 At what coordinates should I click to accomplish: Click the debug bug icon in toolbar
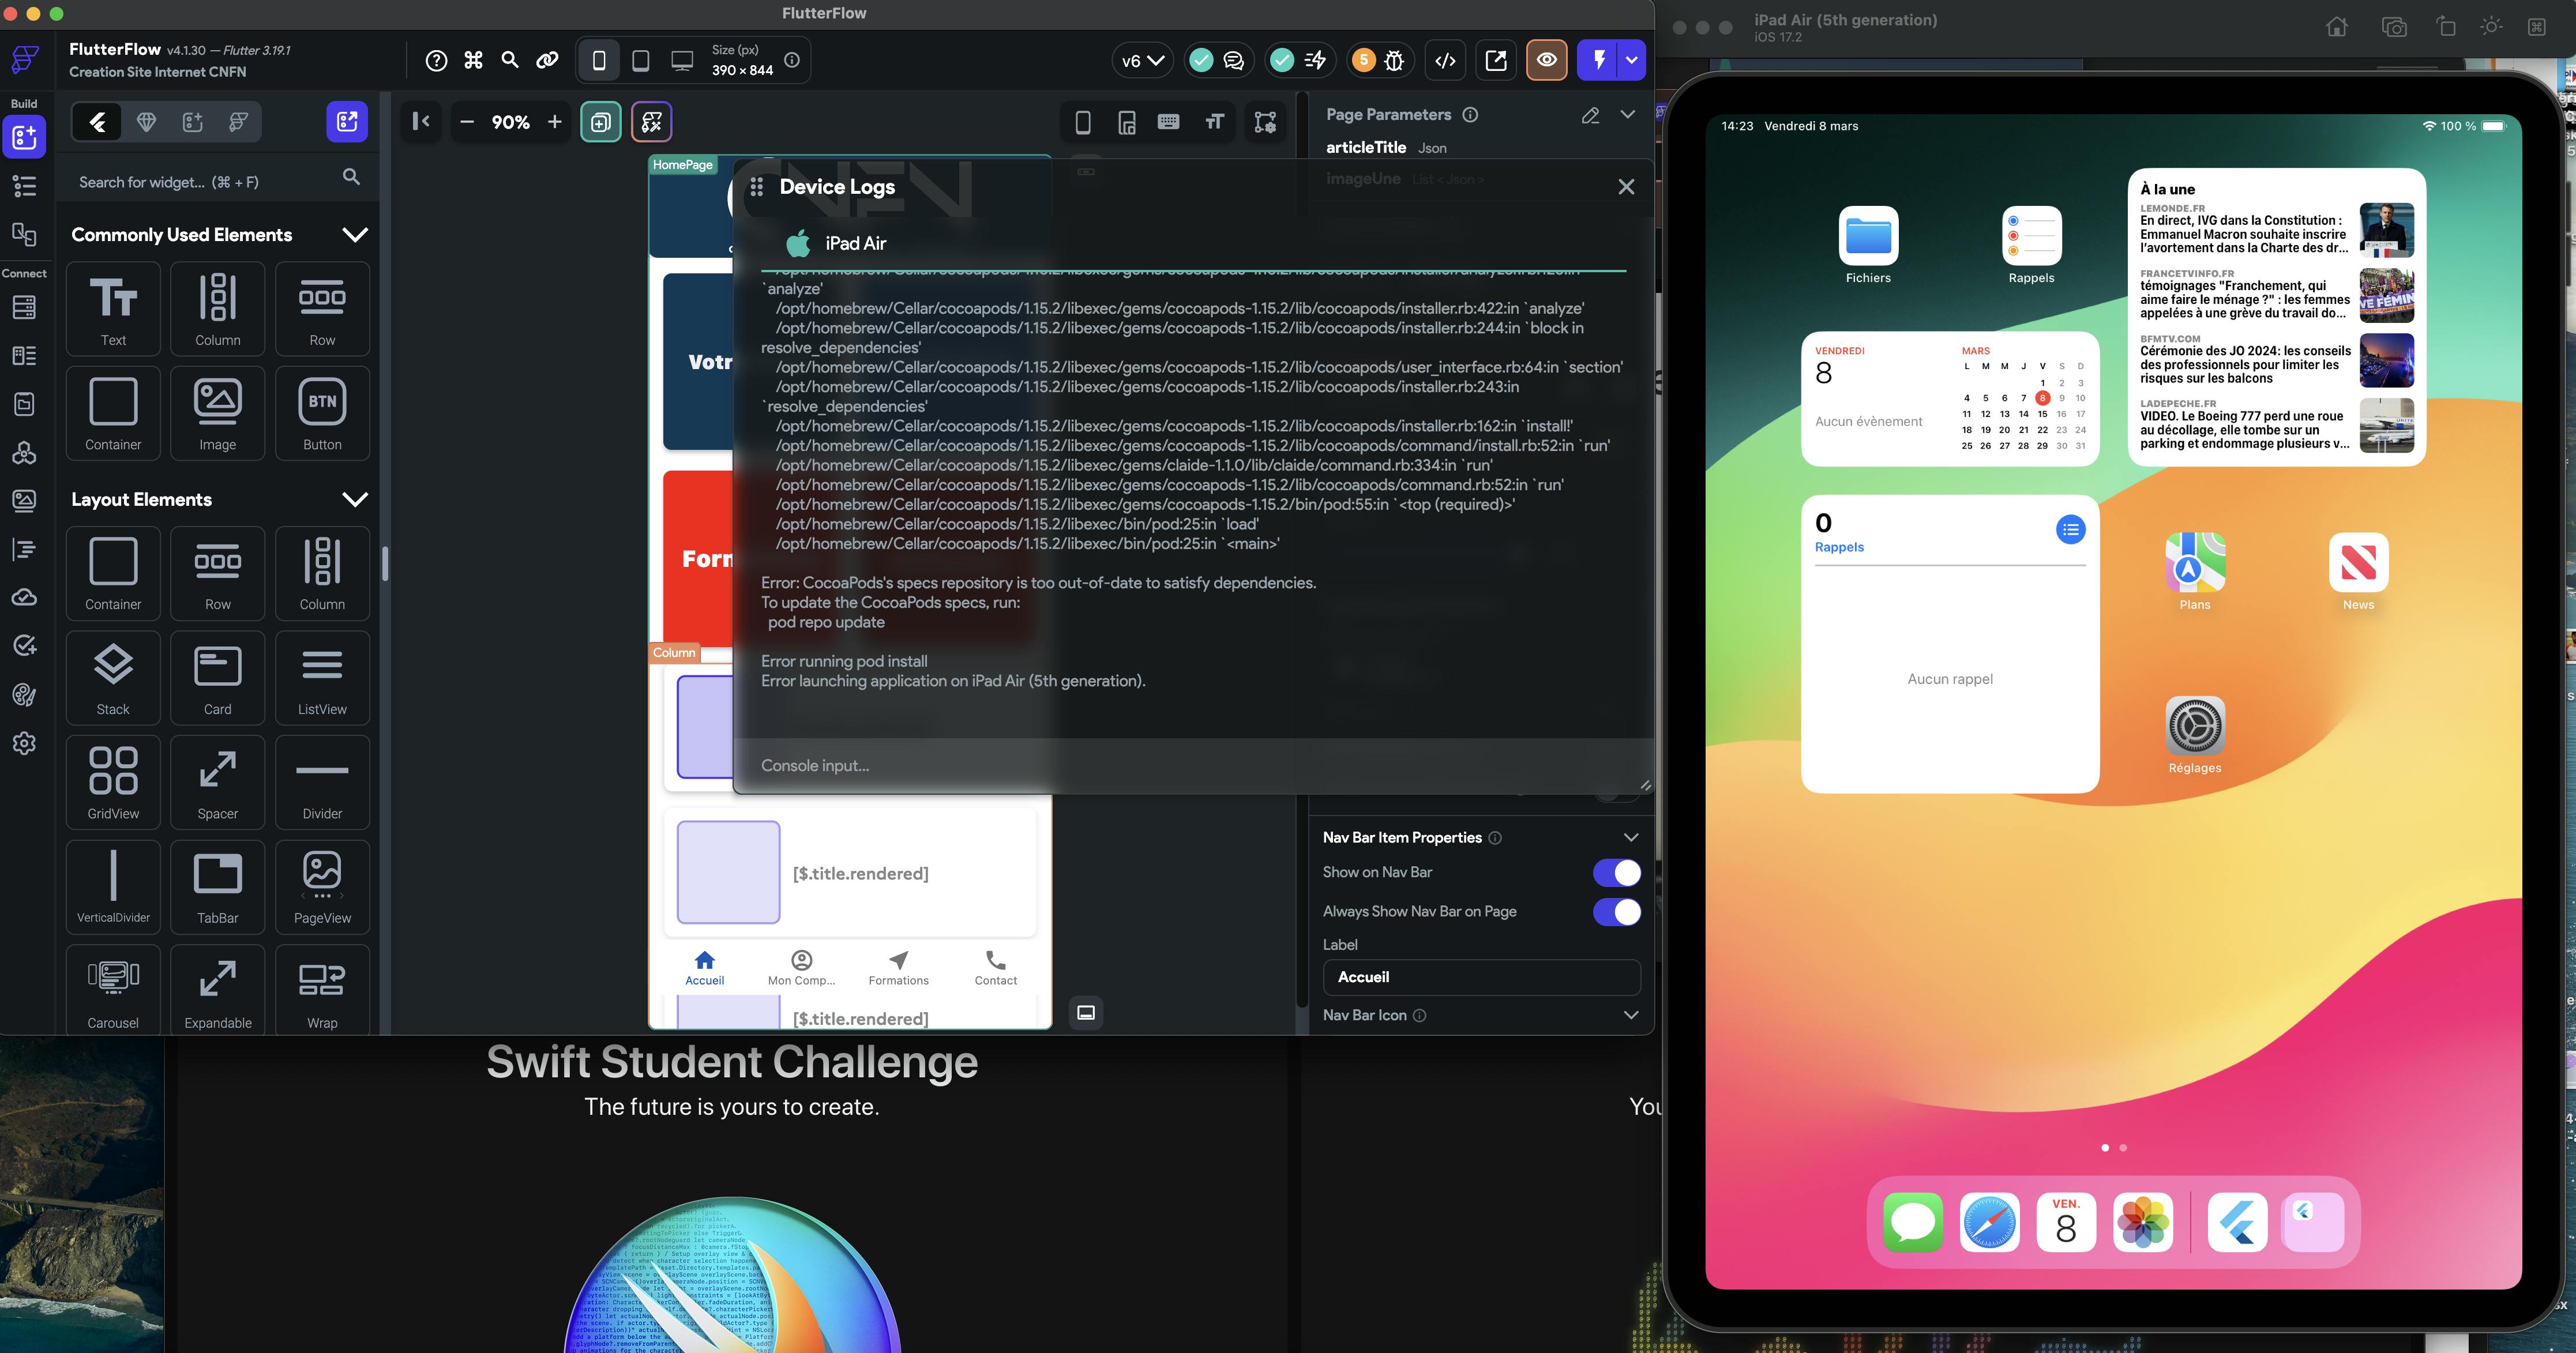pos(1394,61)
